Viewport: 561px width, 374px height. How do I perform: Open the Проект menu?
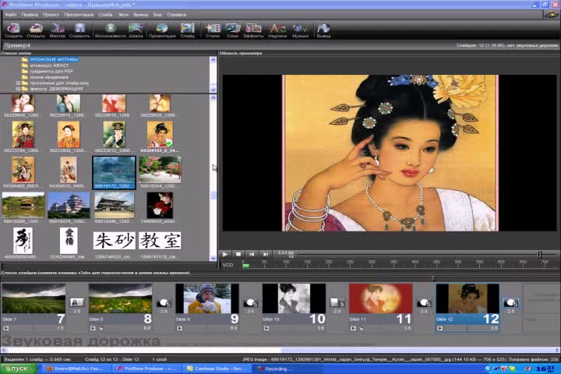51,15
